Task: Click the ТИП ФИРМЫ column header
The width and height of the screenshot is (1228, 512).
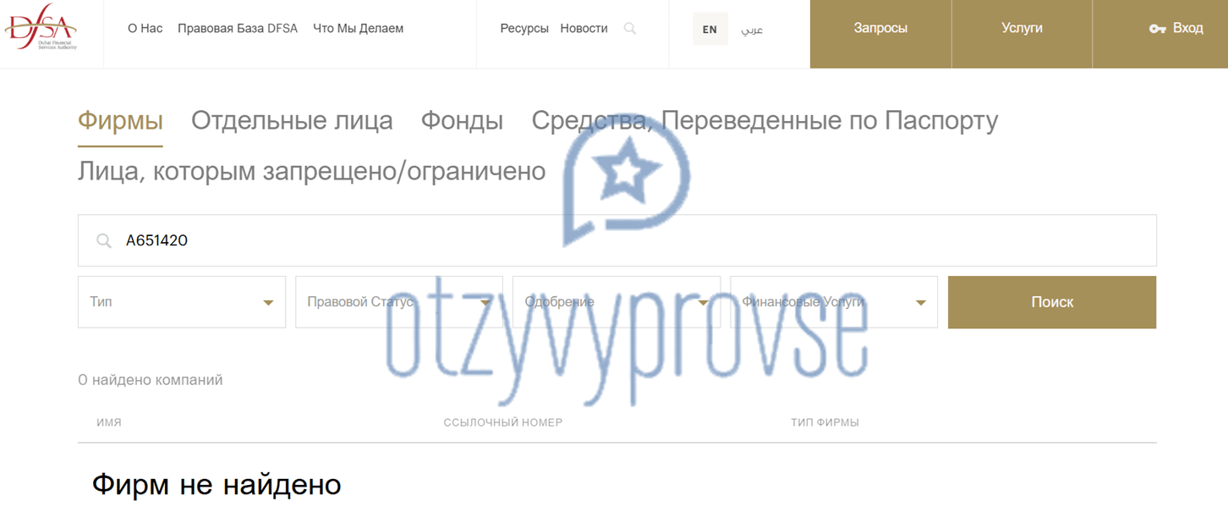Action: click(x=825, y=422)
